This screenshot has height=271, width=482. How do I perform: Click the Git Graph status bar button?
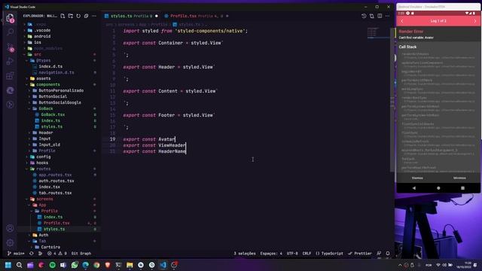click(x=81, y=254)
